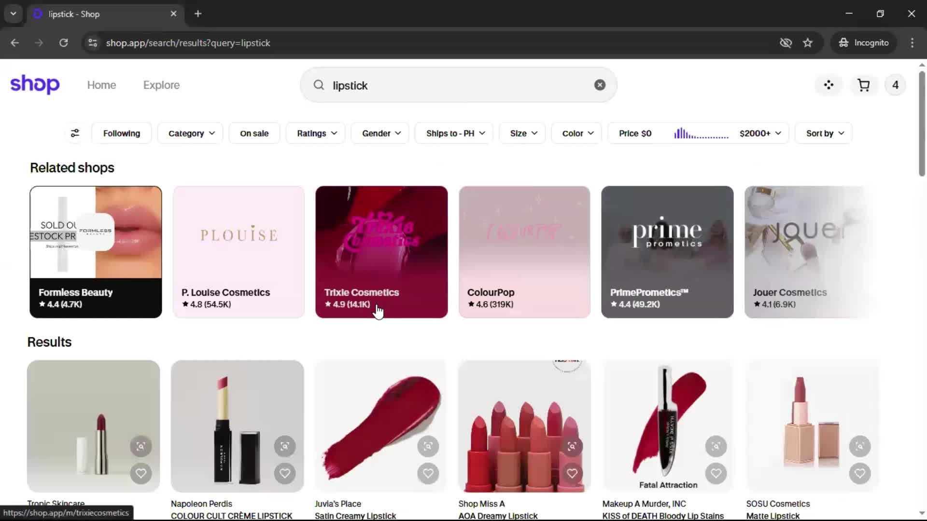Toggle the Following filter
The width and height of the screenshot is (927, 521).
(121, 133)
